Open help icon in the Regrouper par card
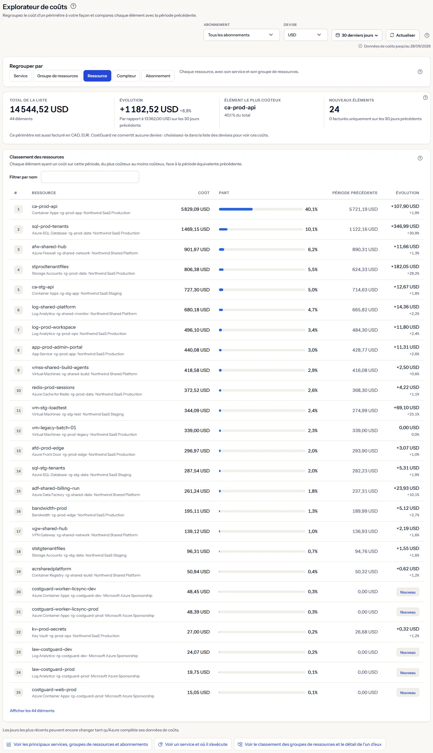Viewport: 433px width, 753px height. pyautogui.click(x=420, y=72)
